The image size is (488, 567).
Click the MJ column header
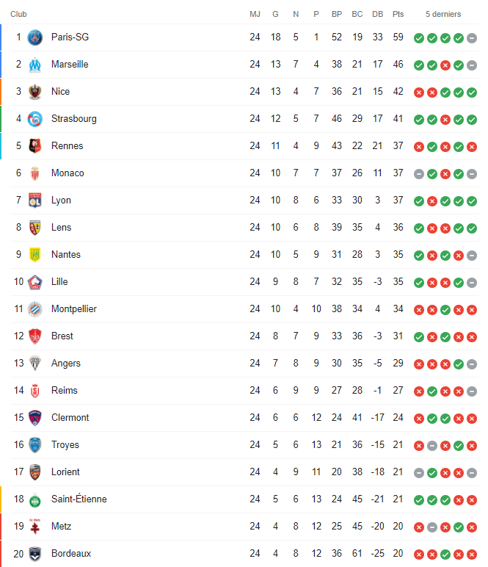(x=255, y=14)
